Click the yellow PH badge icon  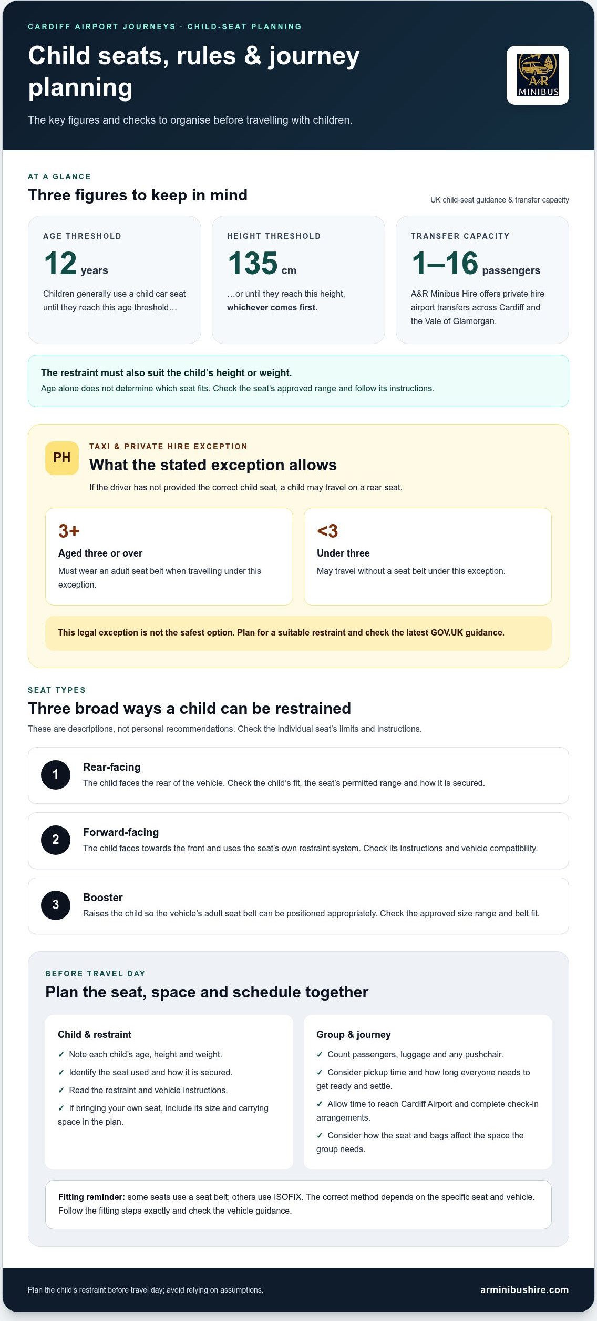coord(62,458)
